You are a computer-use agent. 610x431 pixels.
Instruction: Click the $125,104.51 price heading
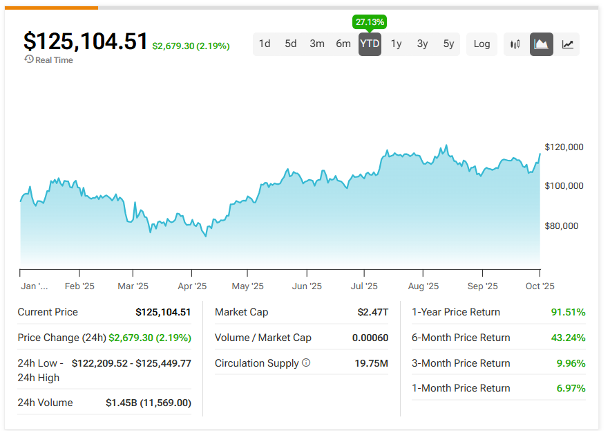pos(85,42)
